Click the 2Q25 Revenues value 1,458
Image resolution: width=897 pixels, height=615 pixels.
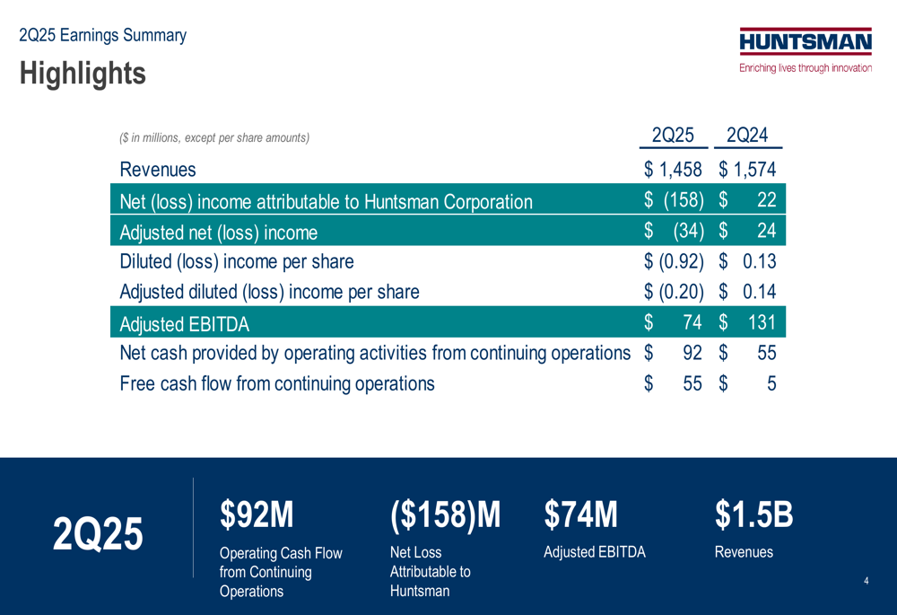(x=680, y=170)
